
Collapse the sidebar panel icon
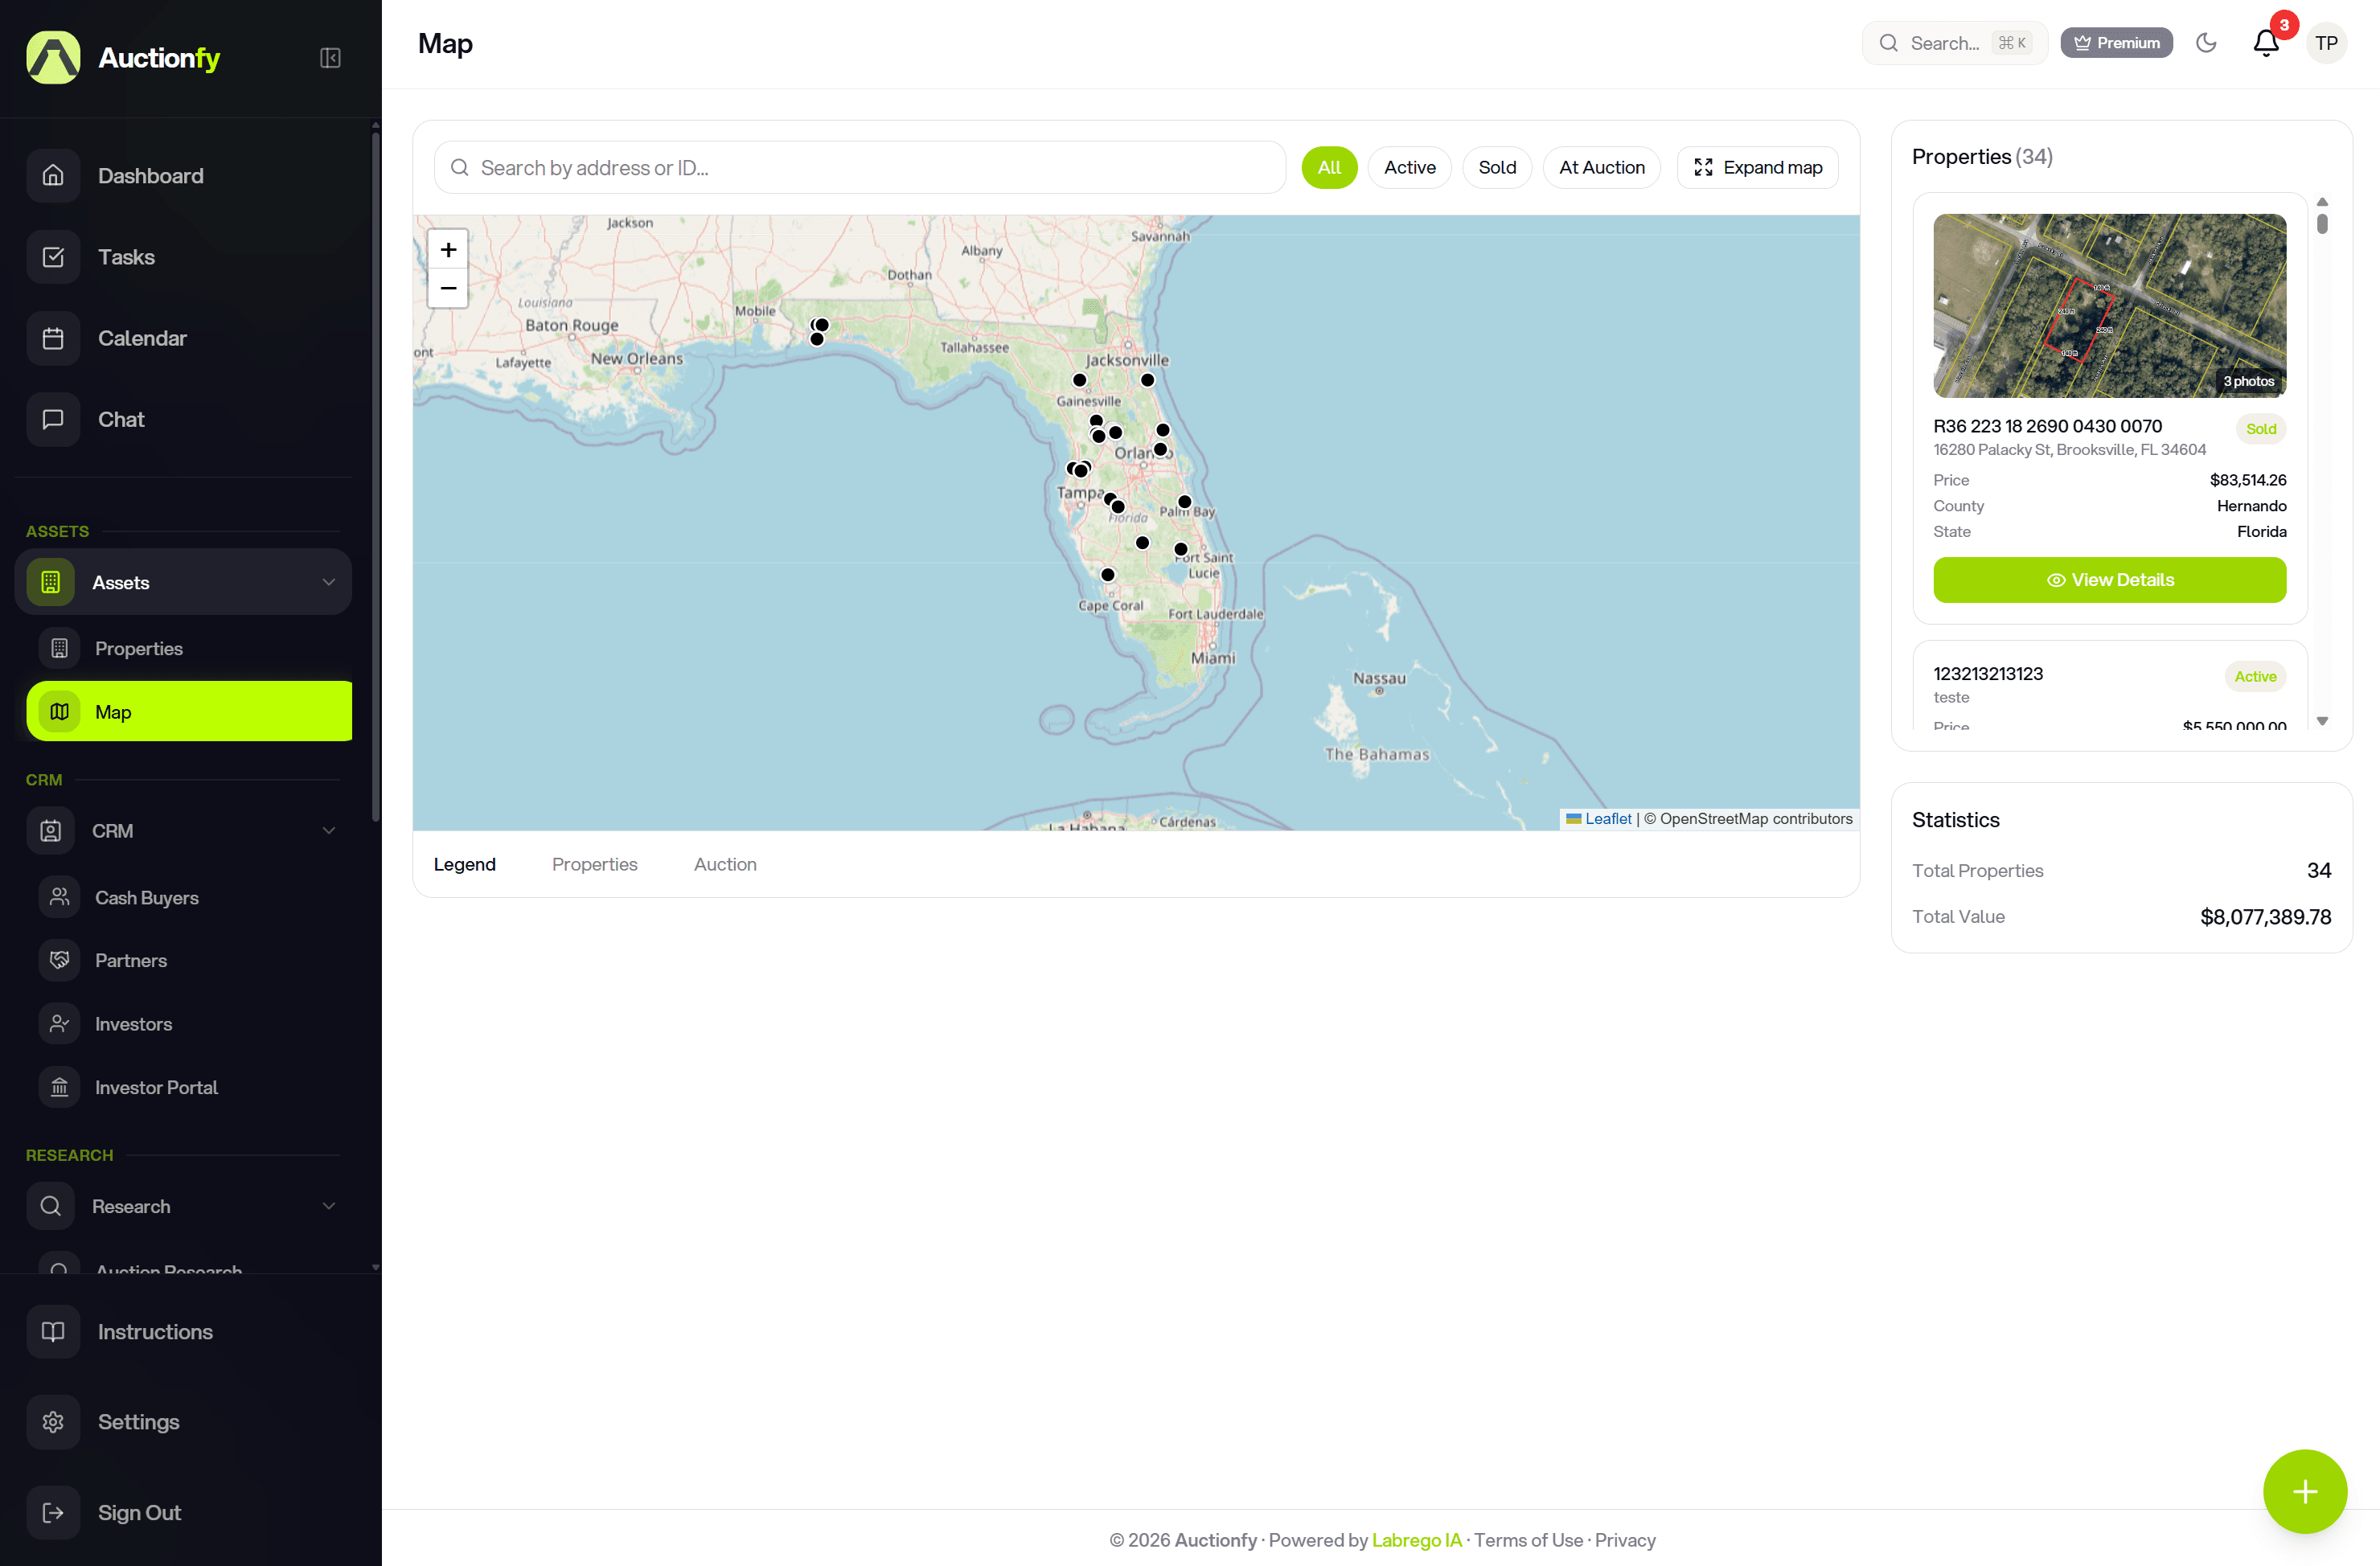330,58
